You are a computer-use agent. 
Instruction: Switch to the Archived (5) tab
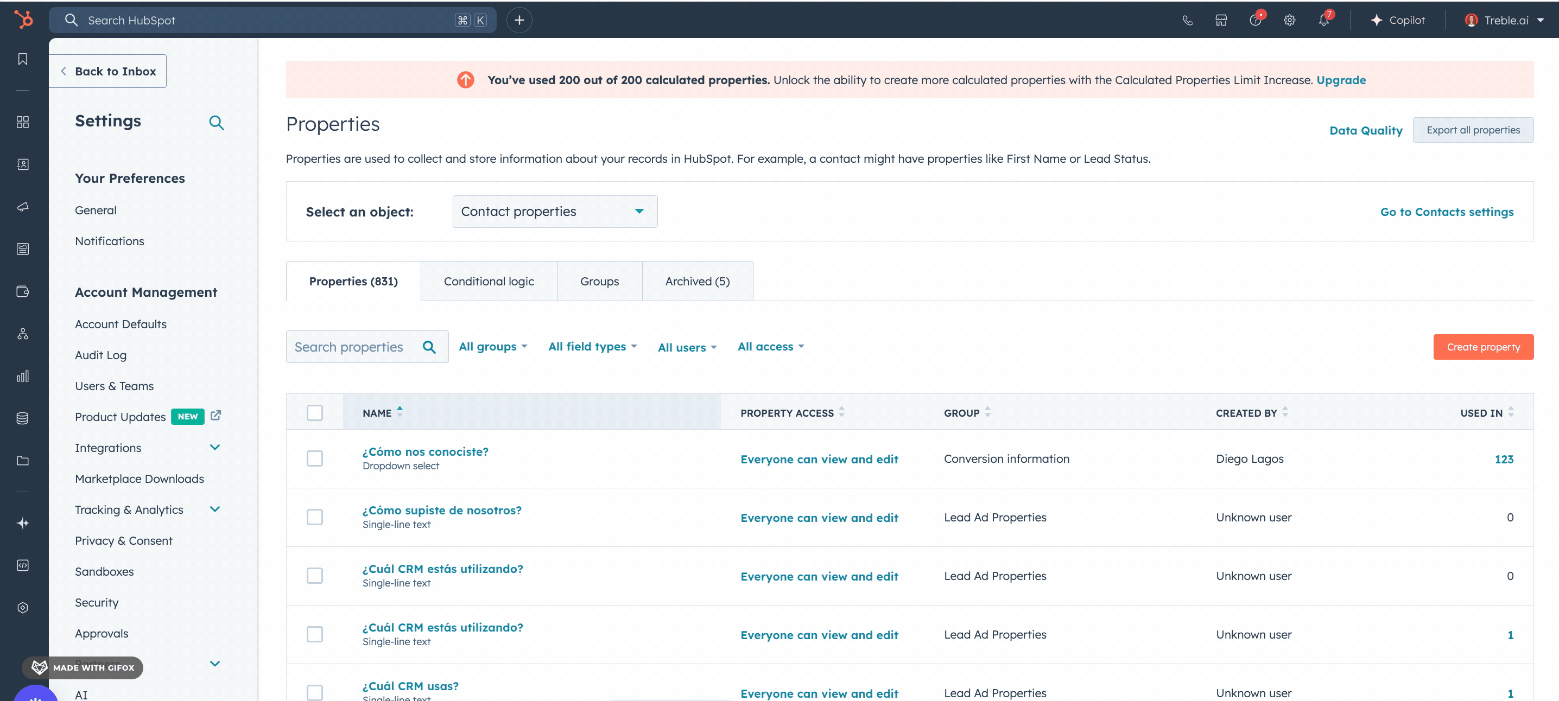(696, 281)
